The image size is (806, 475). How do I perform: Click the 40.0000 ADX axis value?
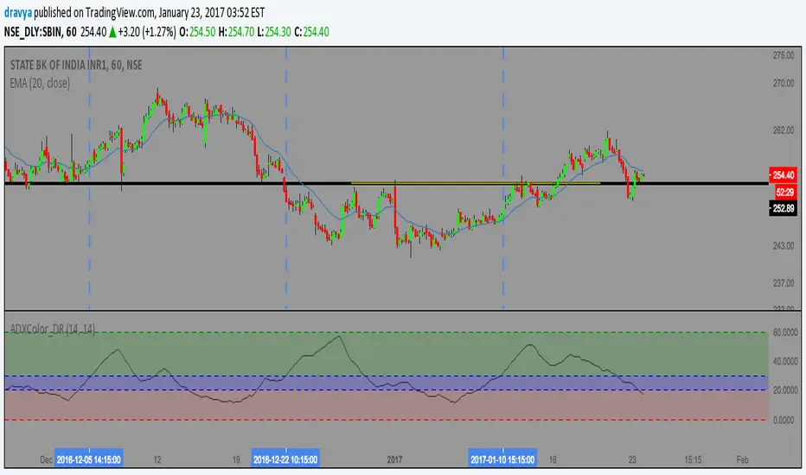click(x=785, y=362)
